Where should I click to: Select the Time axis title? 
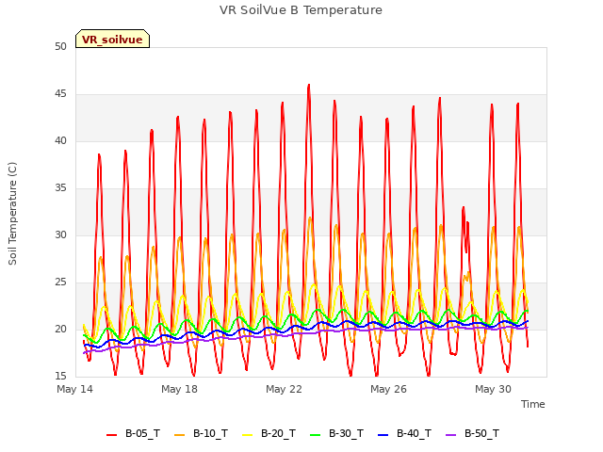coord(532,404)
